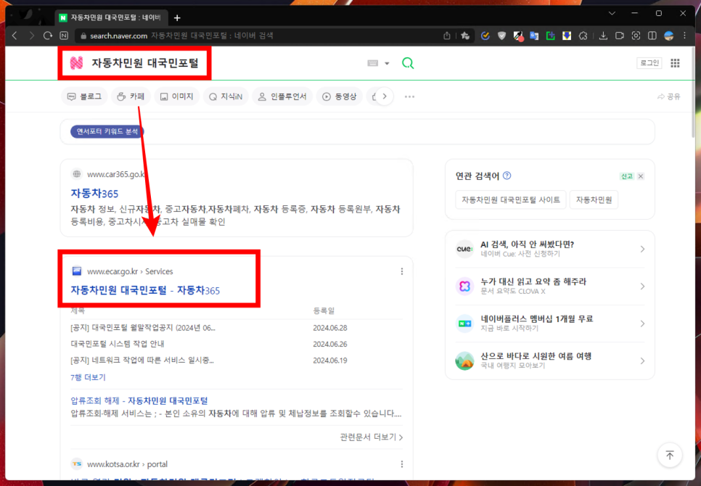Open 네이버플러스 멤버십 promo chevron

[642, 324]
